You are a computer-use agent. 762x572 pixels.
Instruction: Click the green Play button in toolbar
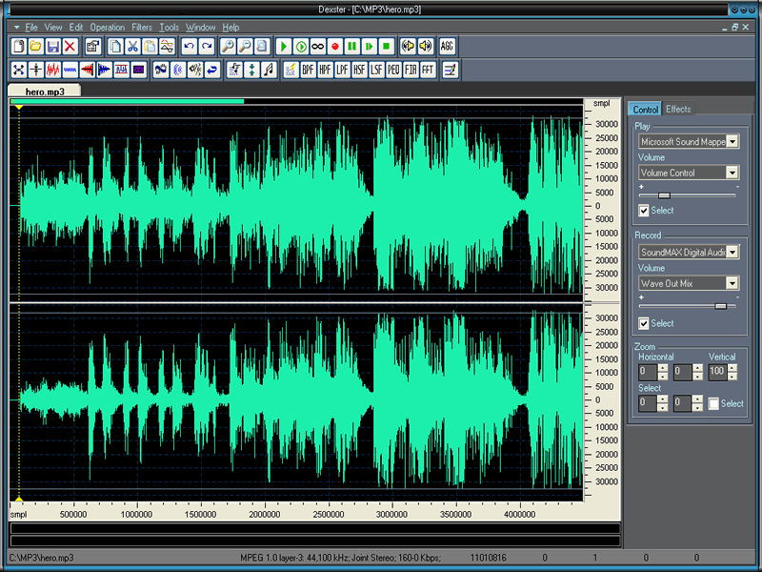tap(284, 46)
